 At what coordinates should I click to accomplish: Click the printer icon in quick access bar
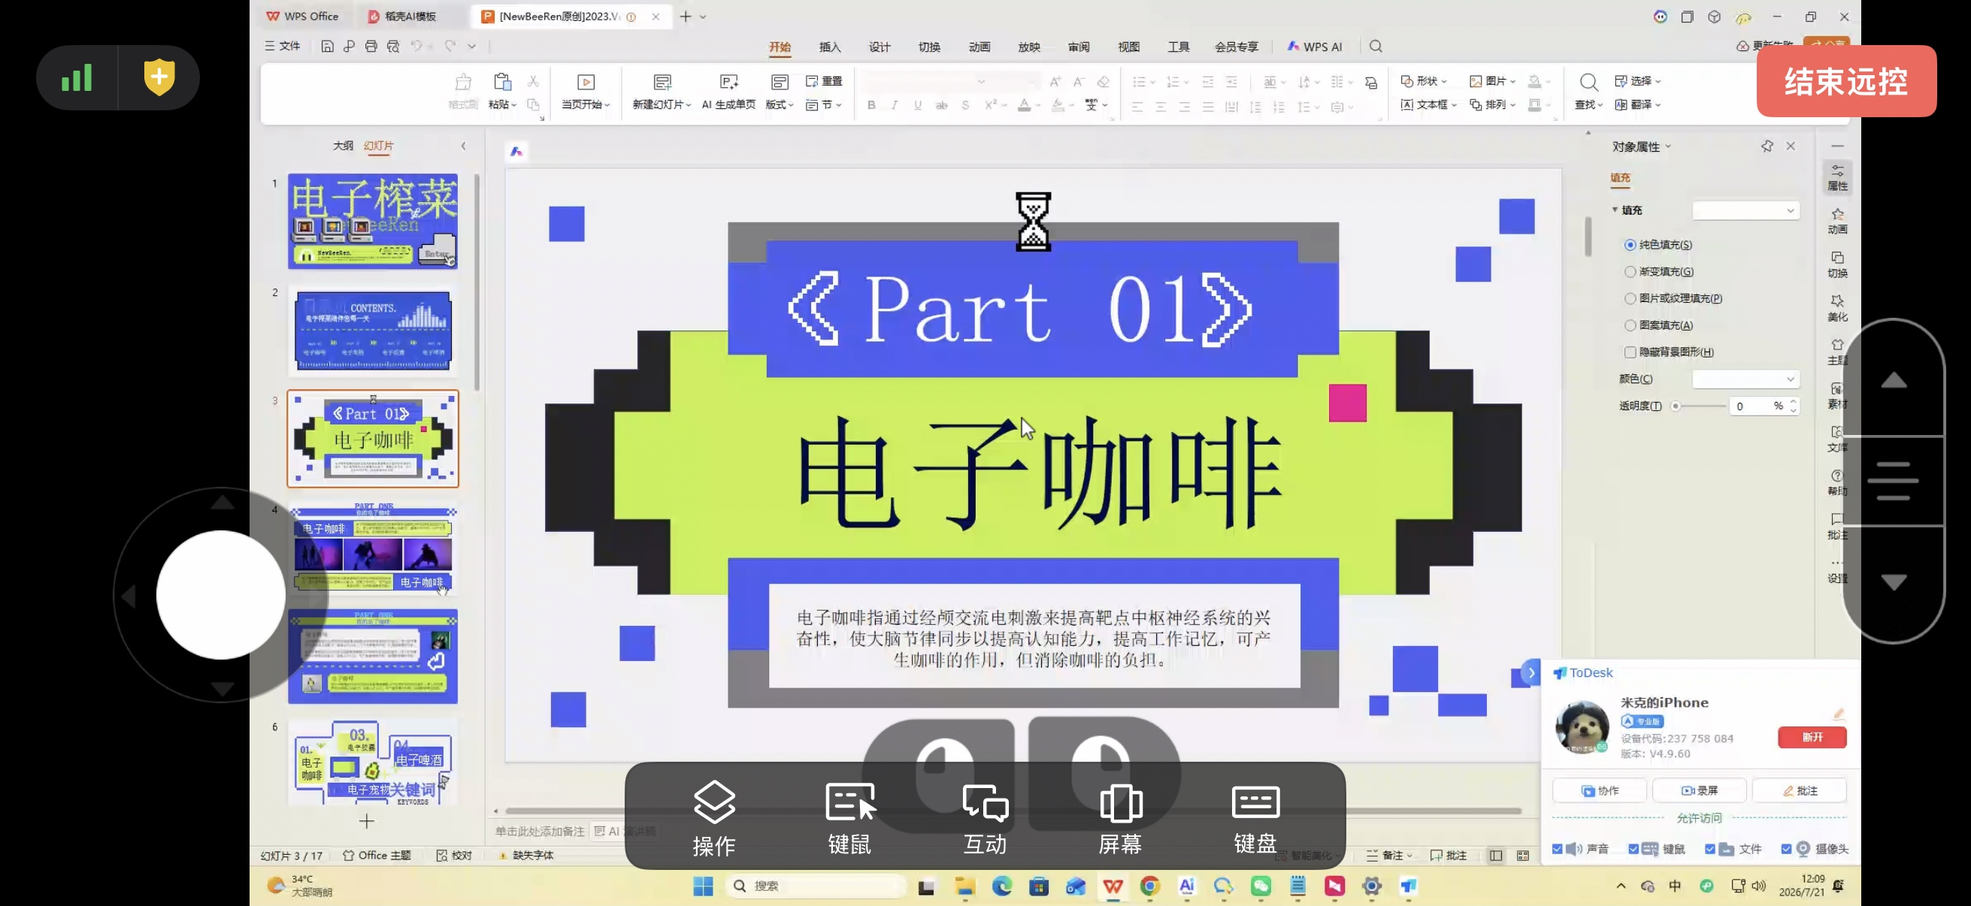point(371,46)
